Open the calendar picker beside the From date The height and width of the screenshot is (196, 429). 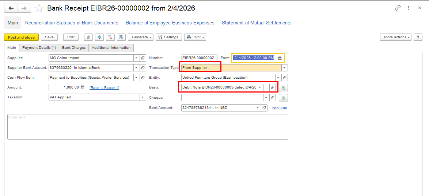(280, 58)
